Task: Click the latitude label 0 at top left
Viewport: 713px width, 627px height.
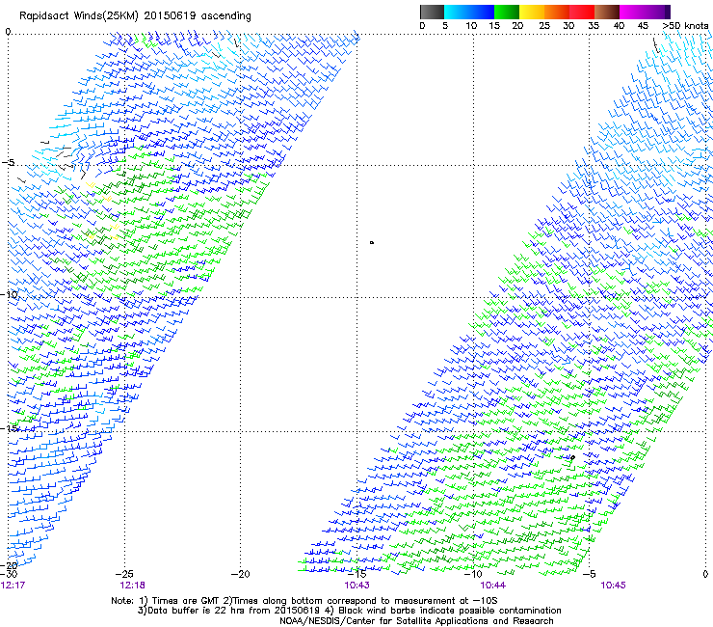Action: pyautogui.click(x=8, y=32)
